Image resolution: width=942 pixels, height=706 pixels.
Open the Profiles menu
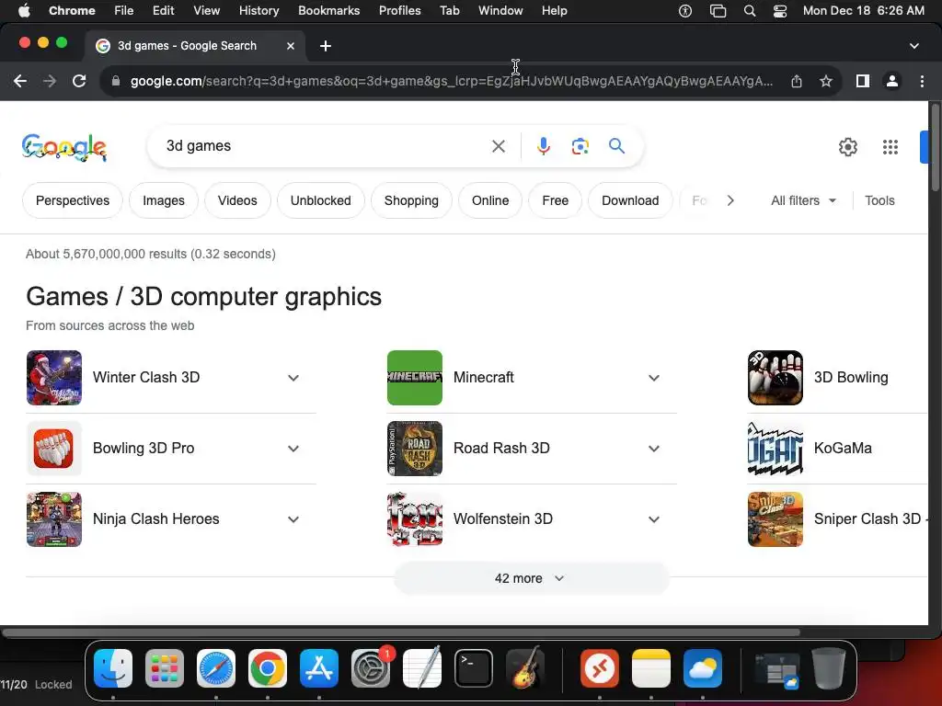tap(399, 11)
